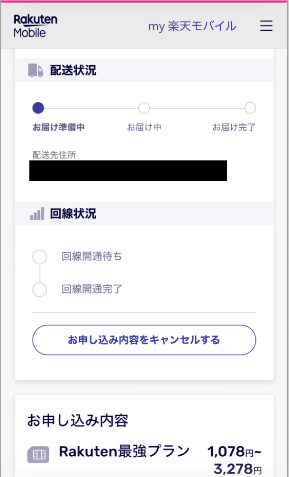The image size is (289, 477).
Task: Open the my 楽天モバイル link
Action: point(192,26)
